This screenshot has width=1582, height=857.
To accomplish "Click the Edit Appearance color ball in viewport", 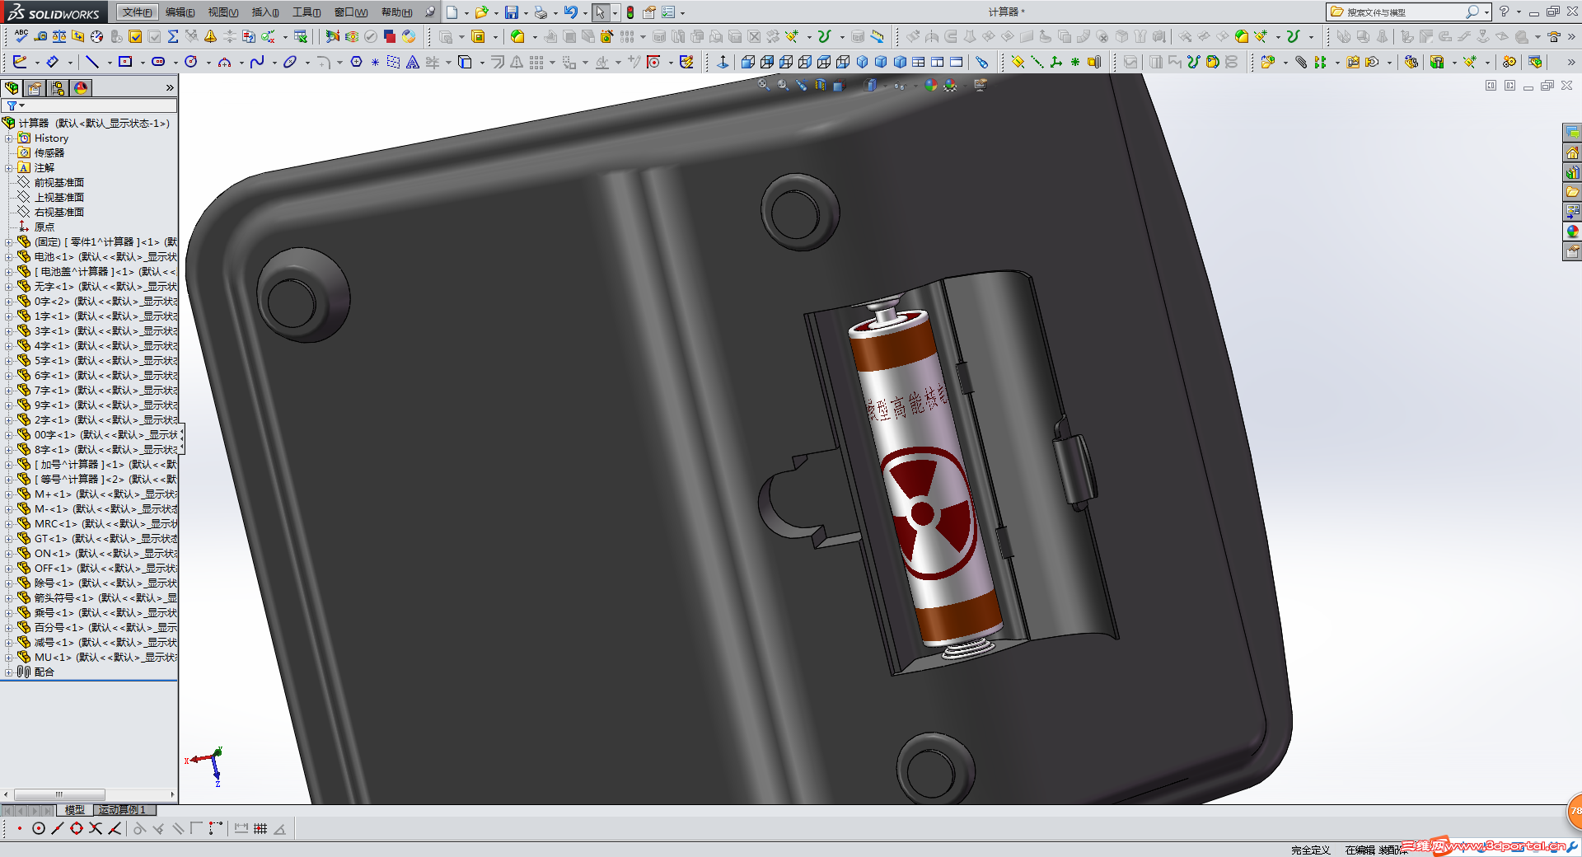I will coord(931,85).
